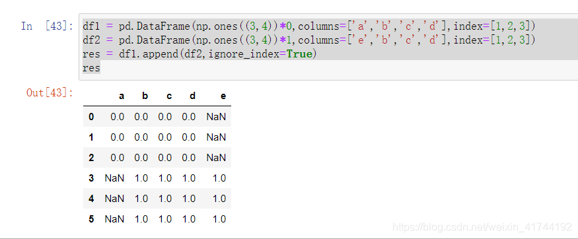This screenshot has width=578, height=239.
Task: Click row index 4 in the table
Action: pyautogui.click(x=91, y=199)
